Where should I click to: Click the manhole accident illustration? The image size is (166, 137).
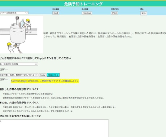pyautogui.click(x=22, y=35)
